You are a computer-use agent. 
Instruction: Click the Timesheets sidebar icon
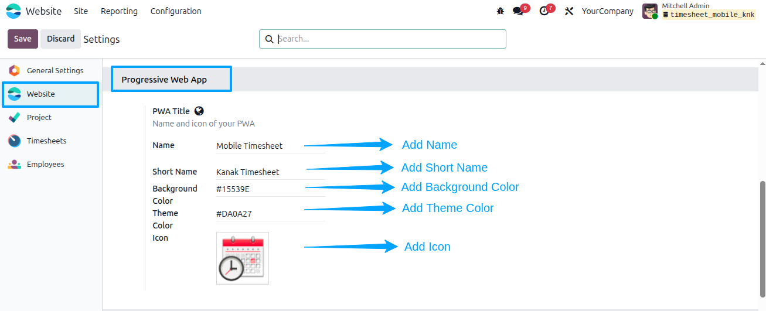pyautogui.click(x=15, y=141)
